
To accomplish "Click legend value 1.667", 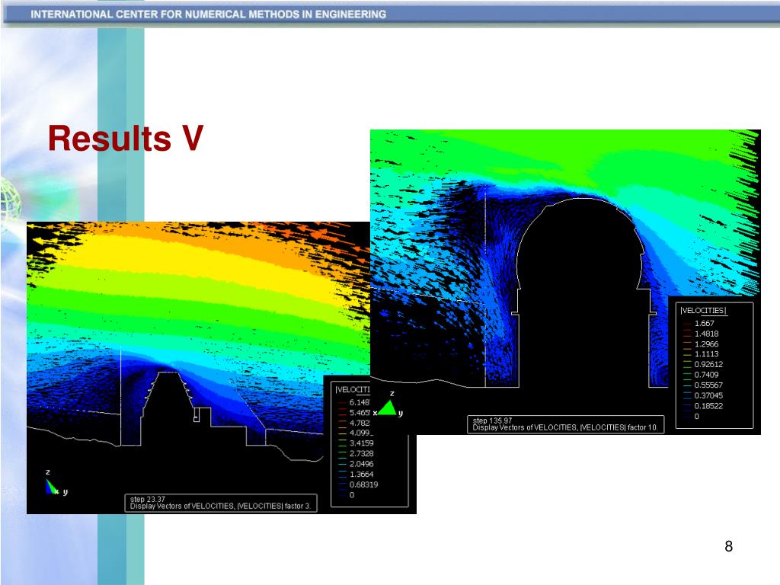I will pos(705,323).
